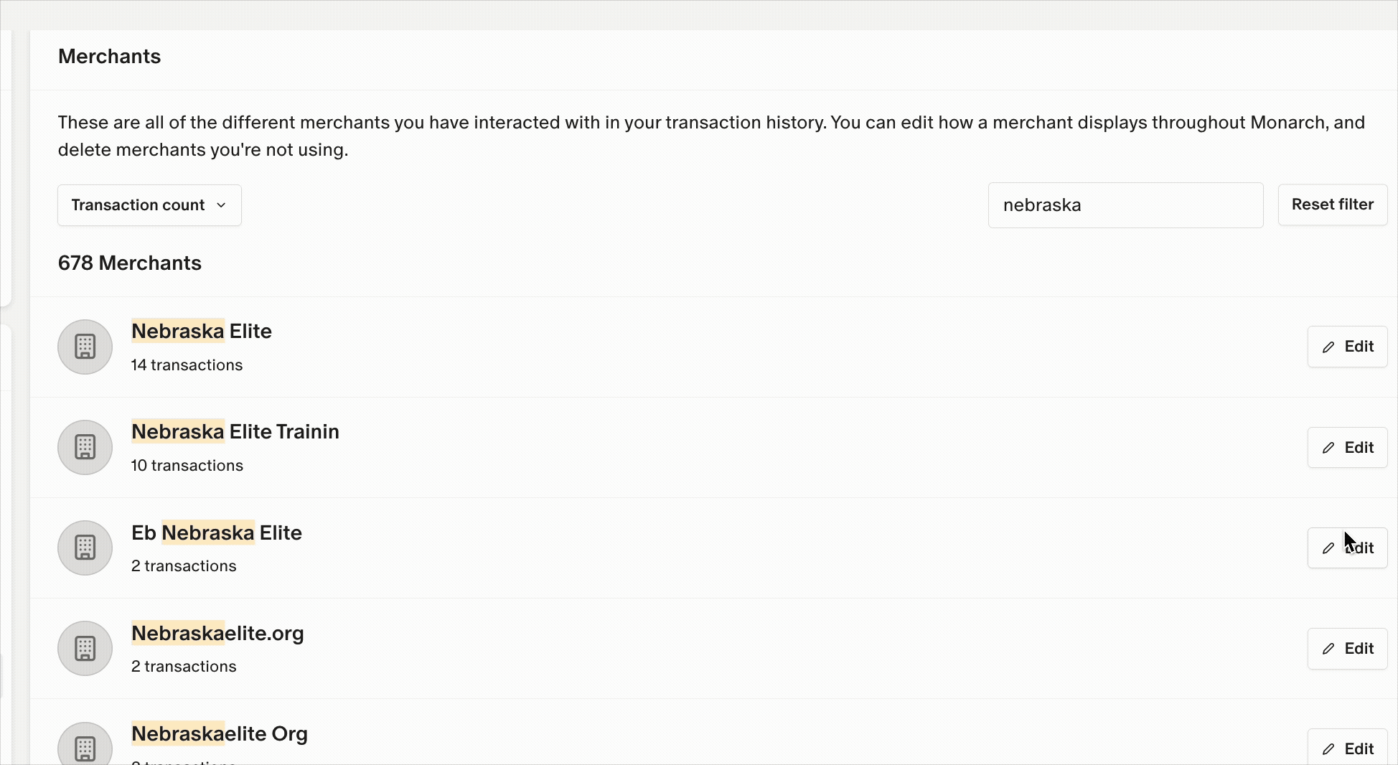
Task: Click the chevron on the Transaction count selector
Action: [x=220, y=205]
